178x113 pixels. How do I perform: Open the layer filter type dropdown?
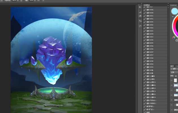tap(174, 69)
